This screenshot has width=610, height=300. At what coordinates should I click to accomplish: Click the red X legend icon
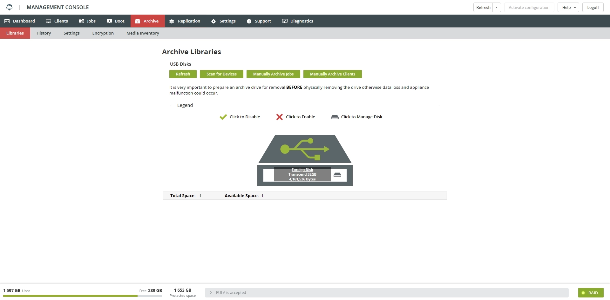tap(280, 117)
